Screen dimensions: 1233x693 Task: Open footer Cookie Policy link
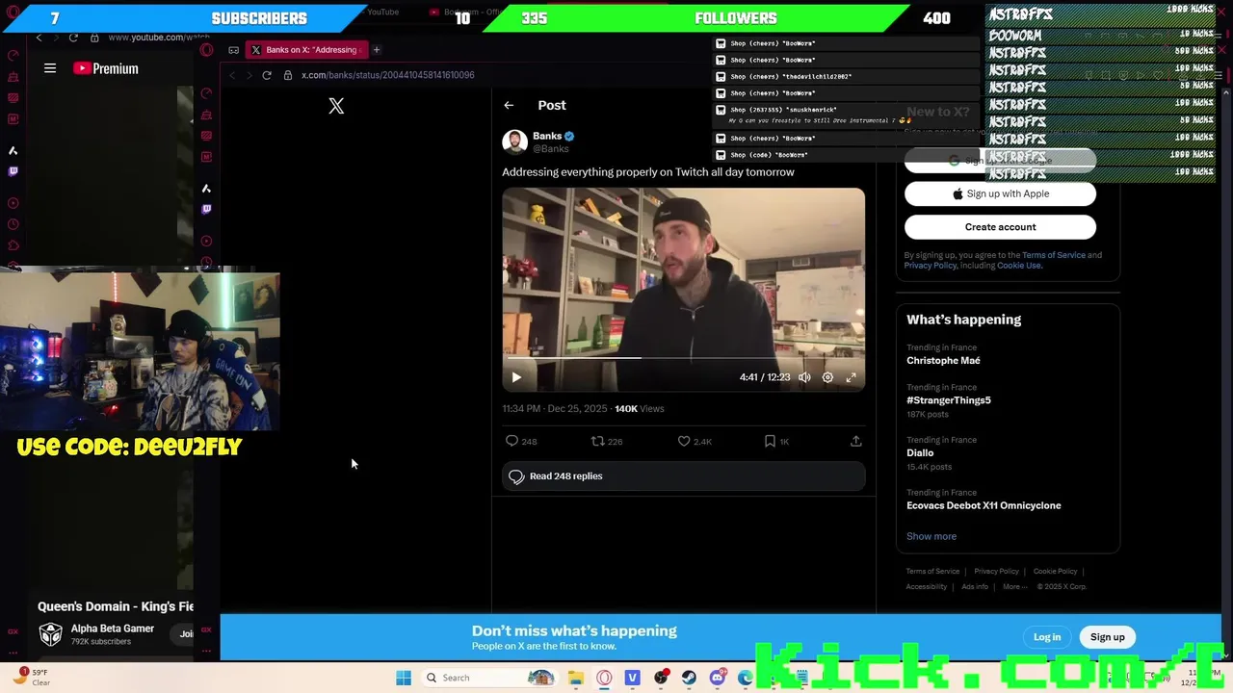point(1055,572)
